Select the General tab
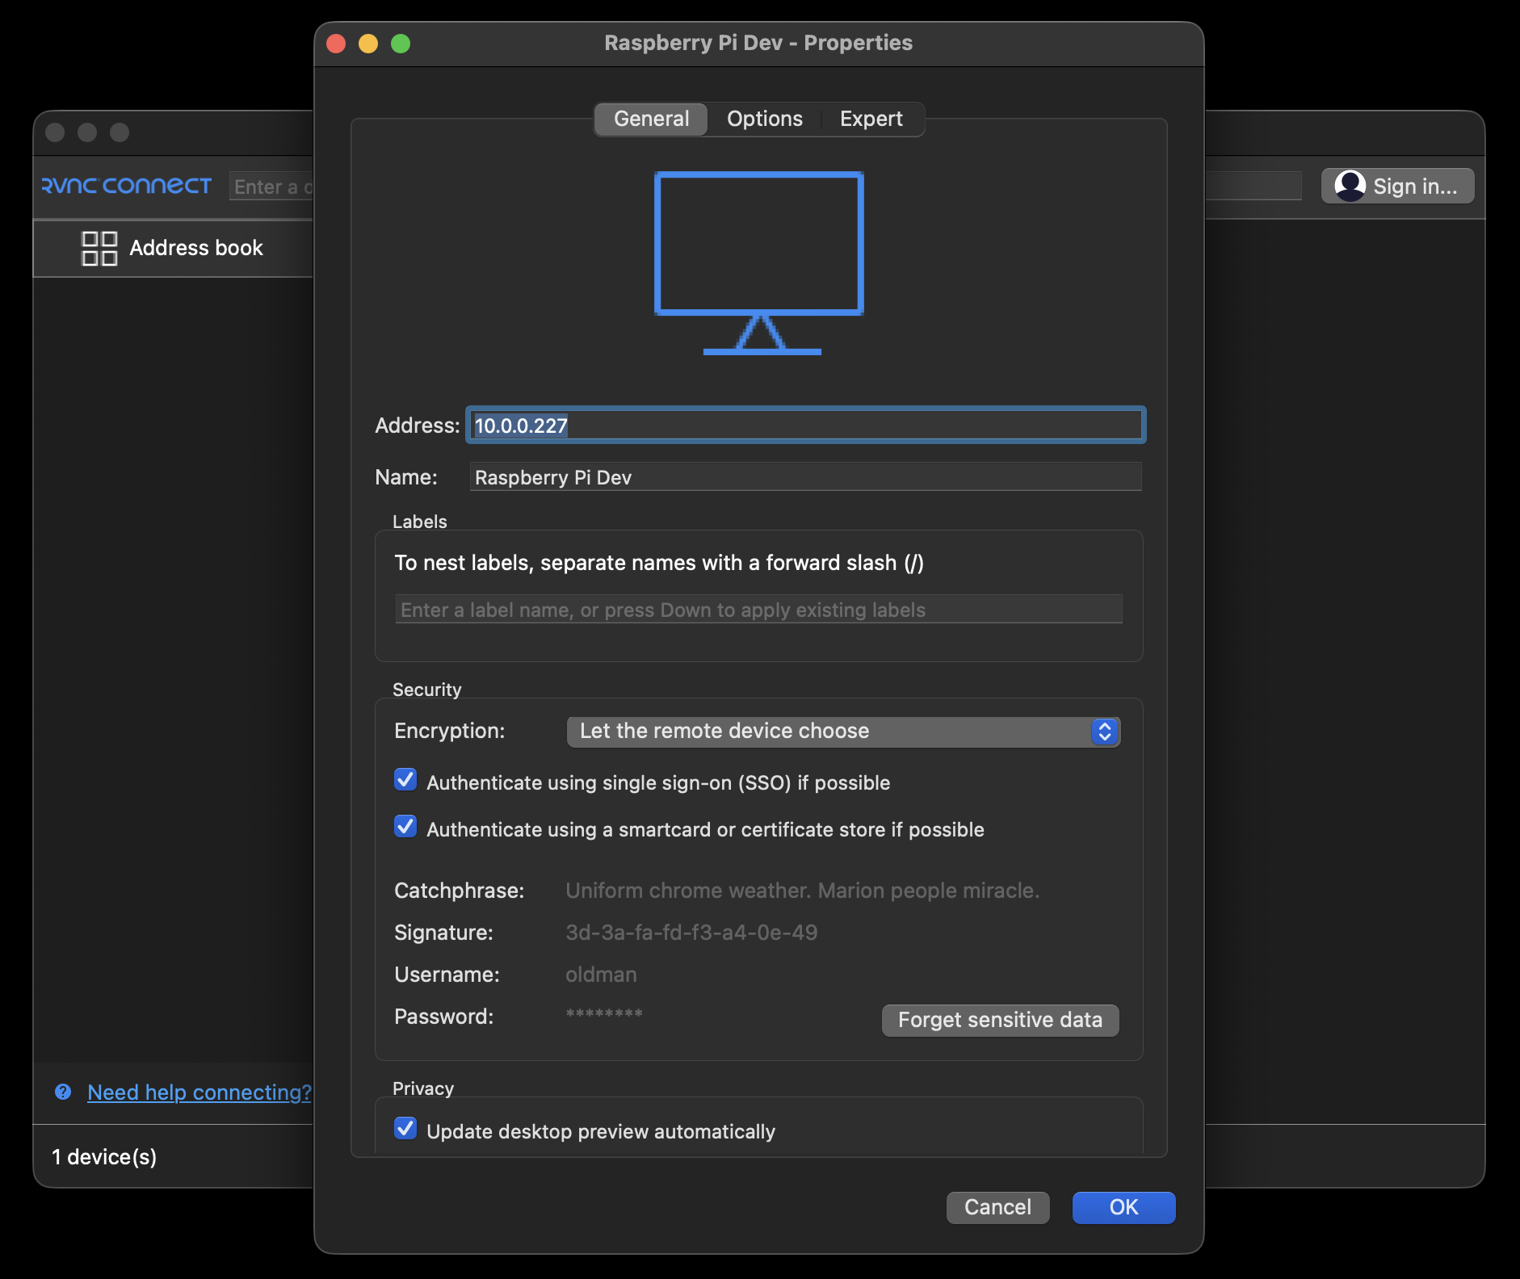Viewport: 1520px width, 1279px height. [651, 120]
